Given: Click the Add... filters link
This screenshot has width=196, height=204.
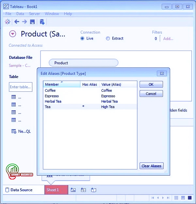Looking at the screenshot, I should click(168, 39).
